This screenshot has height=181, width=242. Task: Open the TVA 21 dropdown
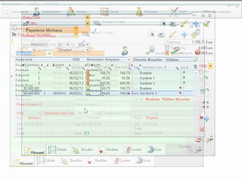click(68, 45)
